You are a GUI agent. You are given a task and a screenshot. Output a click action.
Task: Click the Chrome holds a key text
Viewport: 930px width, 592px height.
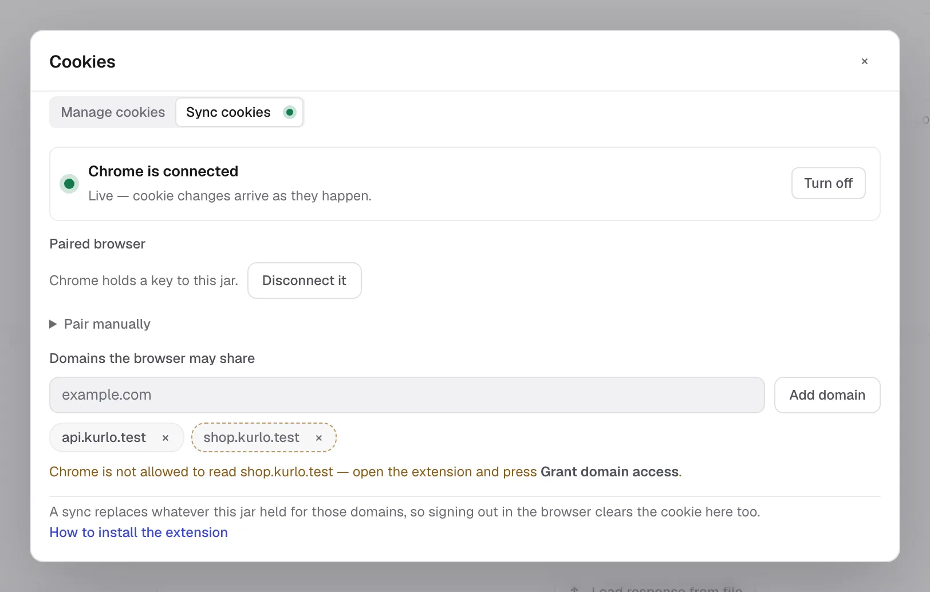144,281
